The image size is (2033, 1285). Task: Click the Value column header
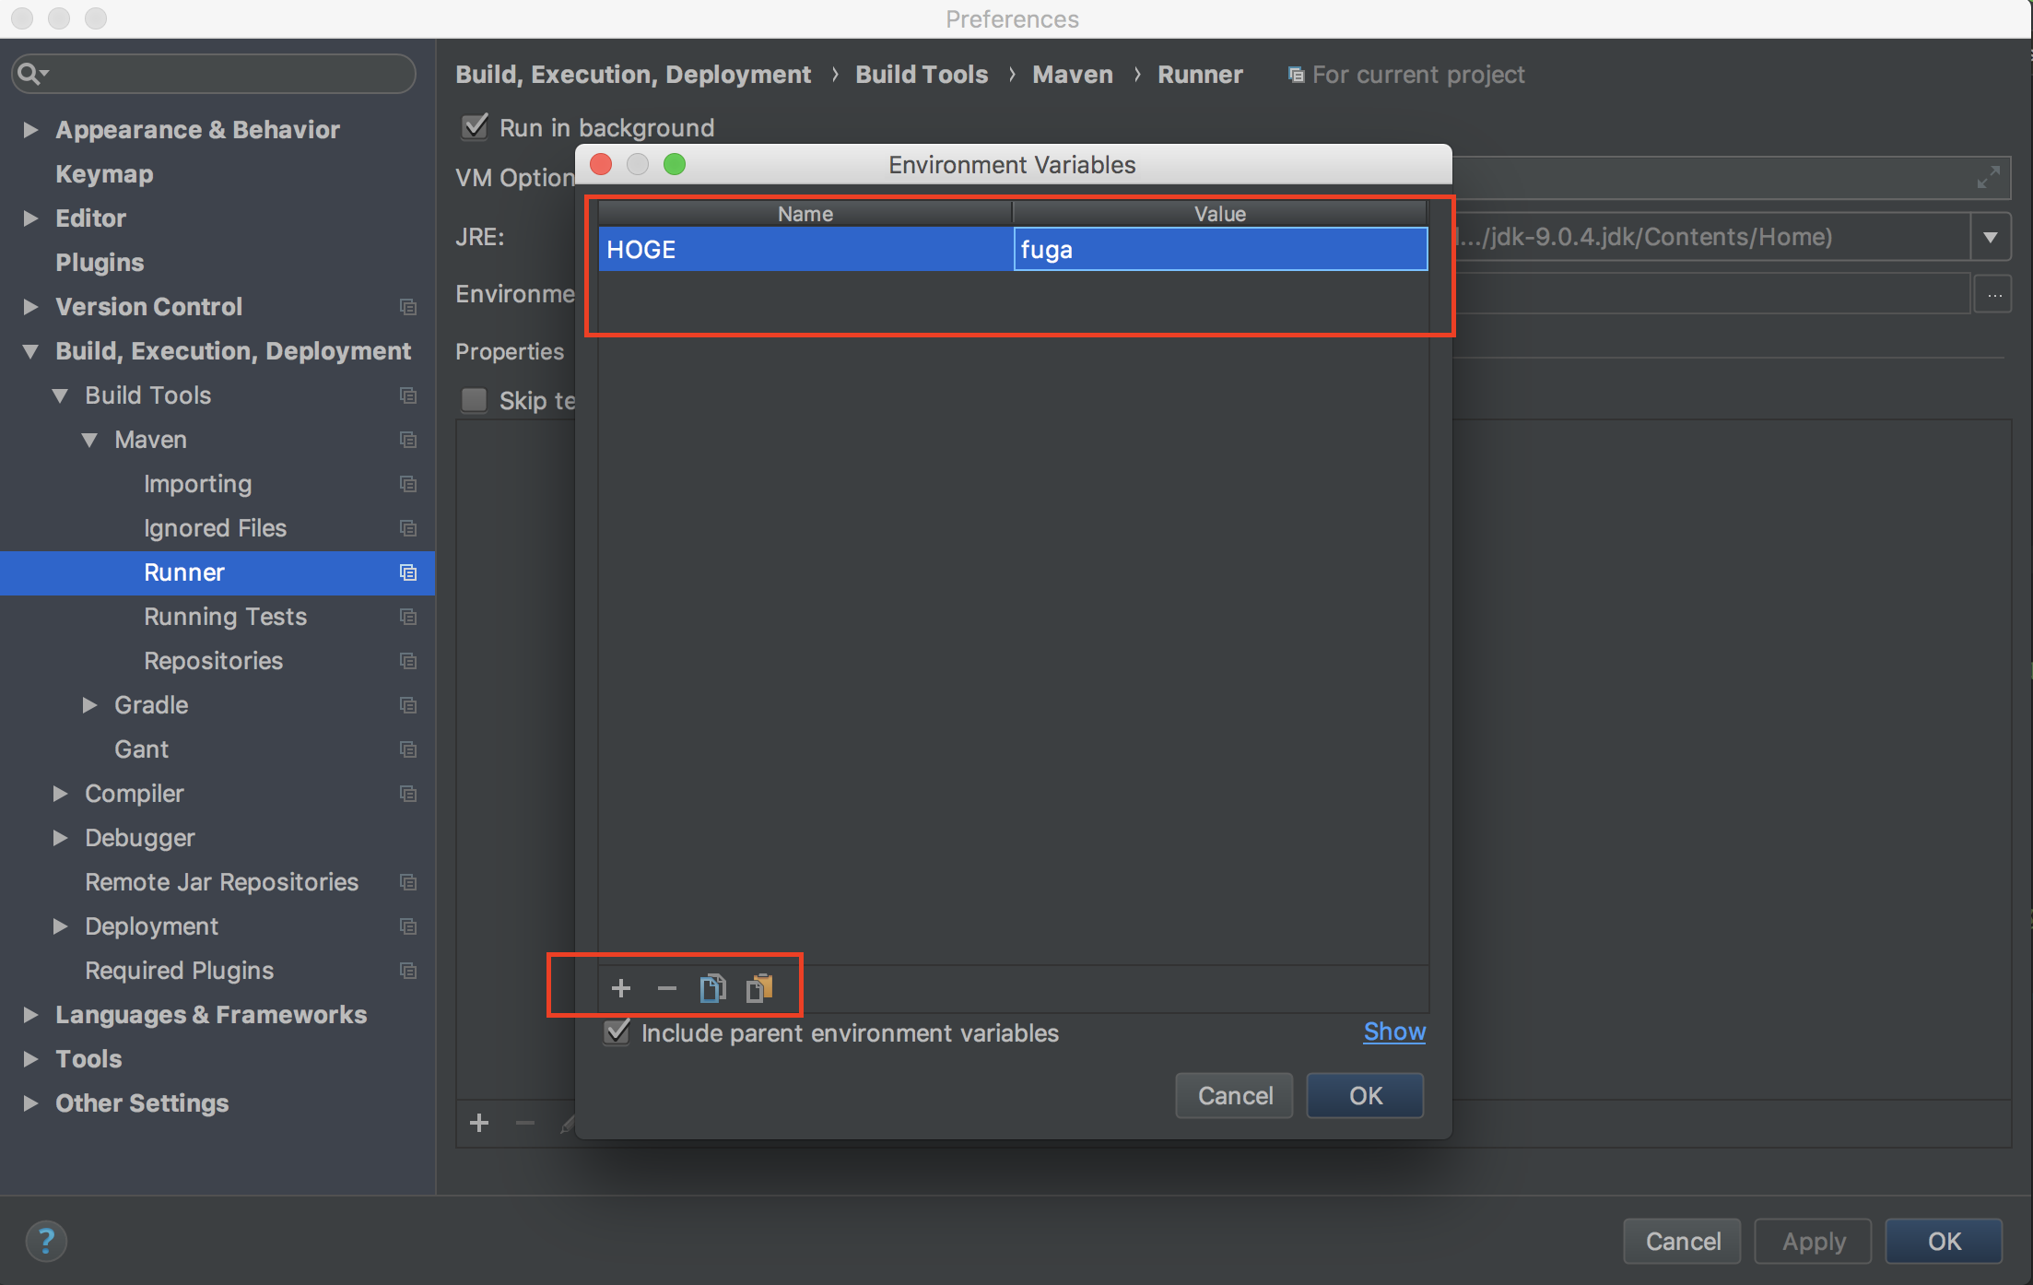[x=1220, y=214]
